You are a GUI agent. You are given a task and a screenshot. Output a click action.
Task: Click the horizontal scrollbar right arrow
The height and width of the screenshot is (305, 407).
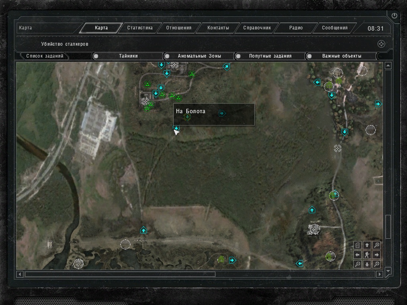[380, 274]
